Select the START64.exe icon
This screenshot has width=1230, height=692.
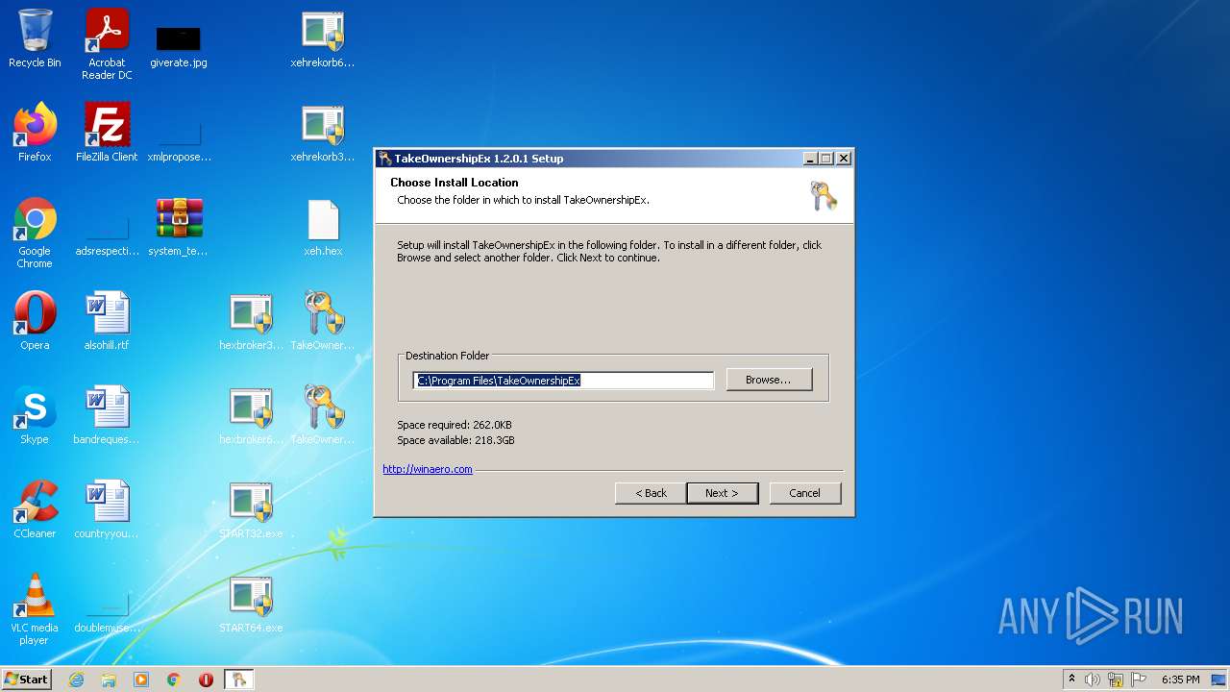tap(252, 604)
